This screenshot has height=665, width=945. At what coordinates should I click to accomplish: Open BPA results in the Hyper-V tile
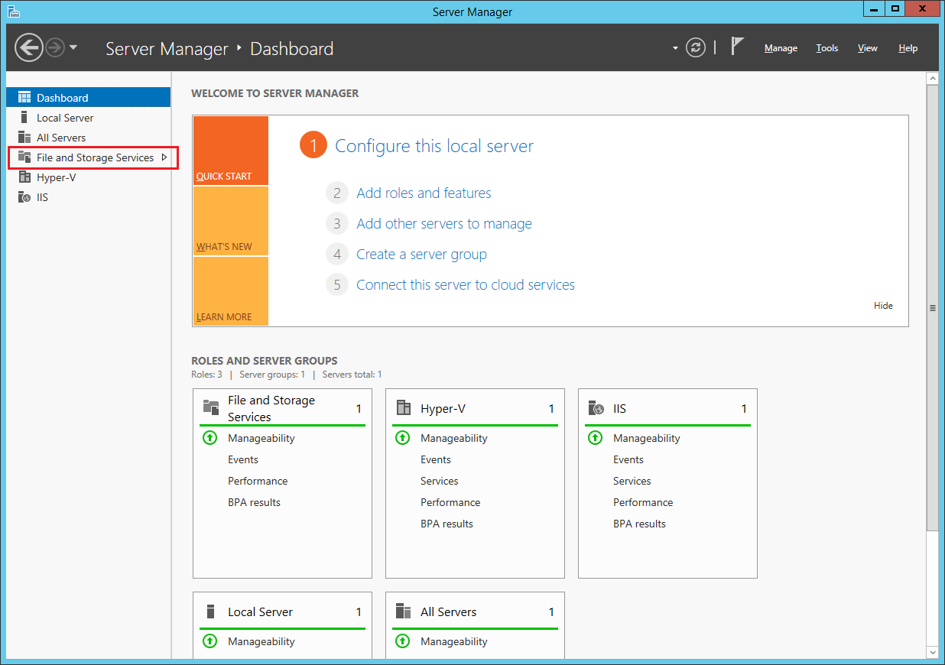(447, 524)
